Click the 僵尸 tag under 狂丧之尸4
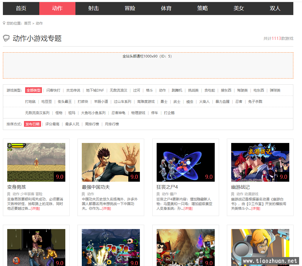The image size is (302, 266). [x=173, y=194]
